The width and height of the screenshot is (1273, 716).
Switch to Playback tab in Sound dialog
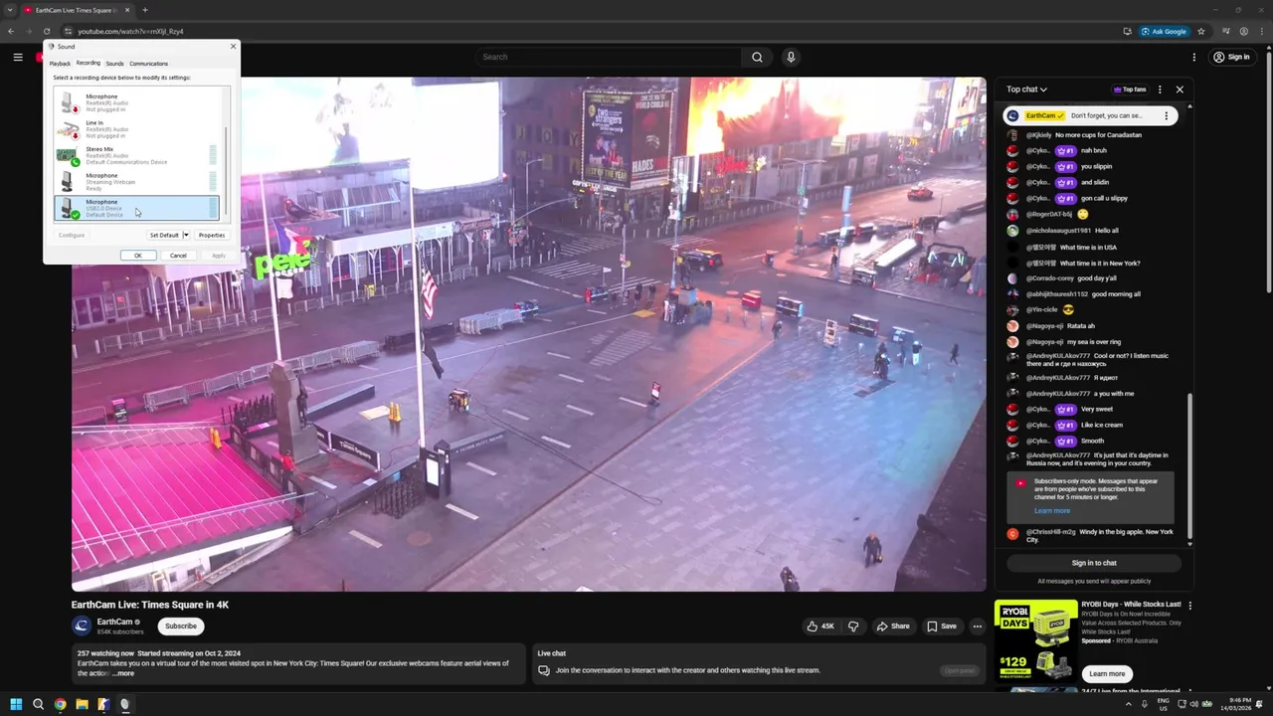pyautogui.click(x=60, y=64)
